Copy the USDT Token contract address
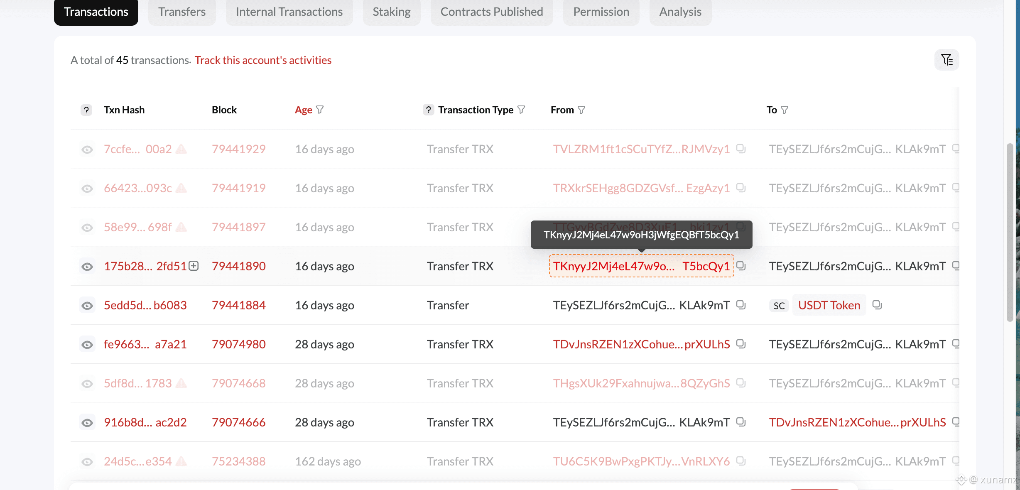 point(877,305)
